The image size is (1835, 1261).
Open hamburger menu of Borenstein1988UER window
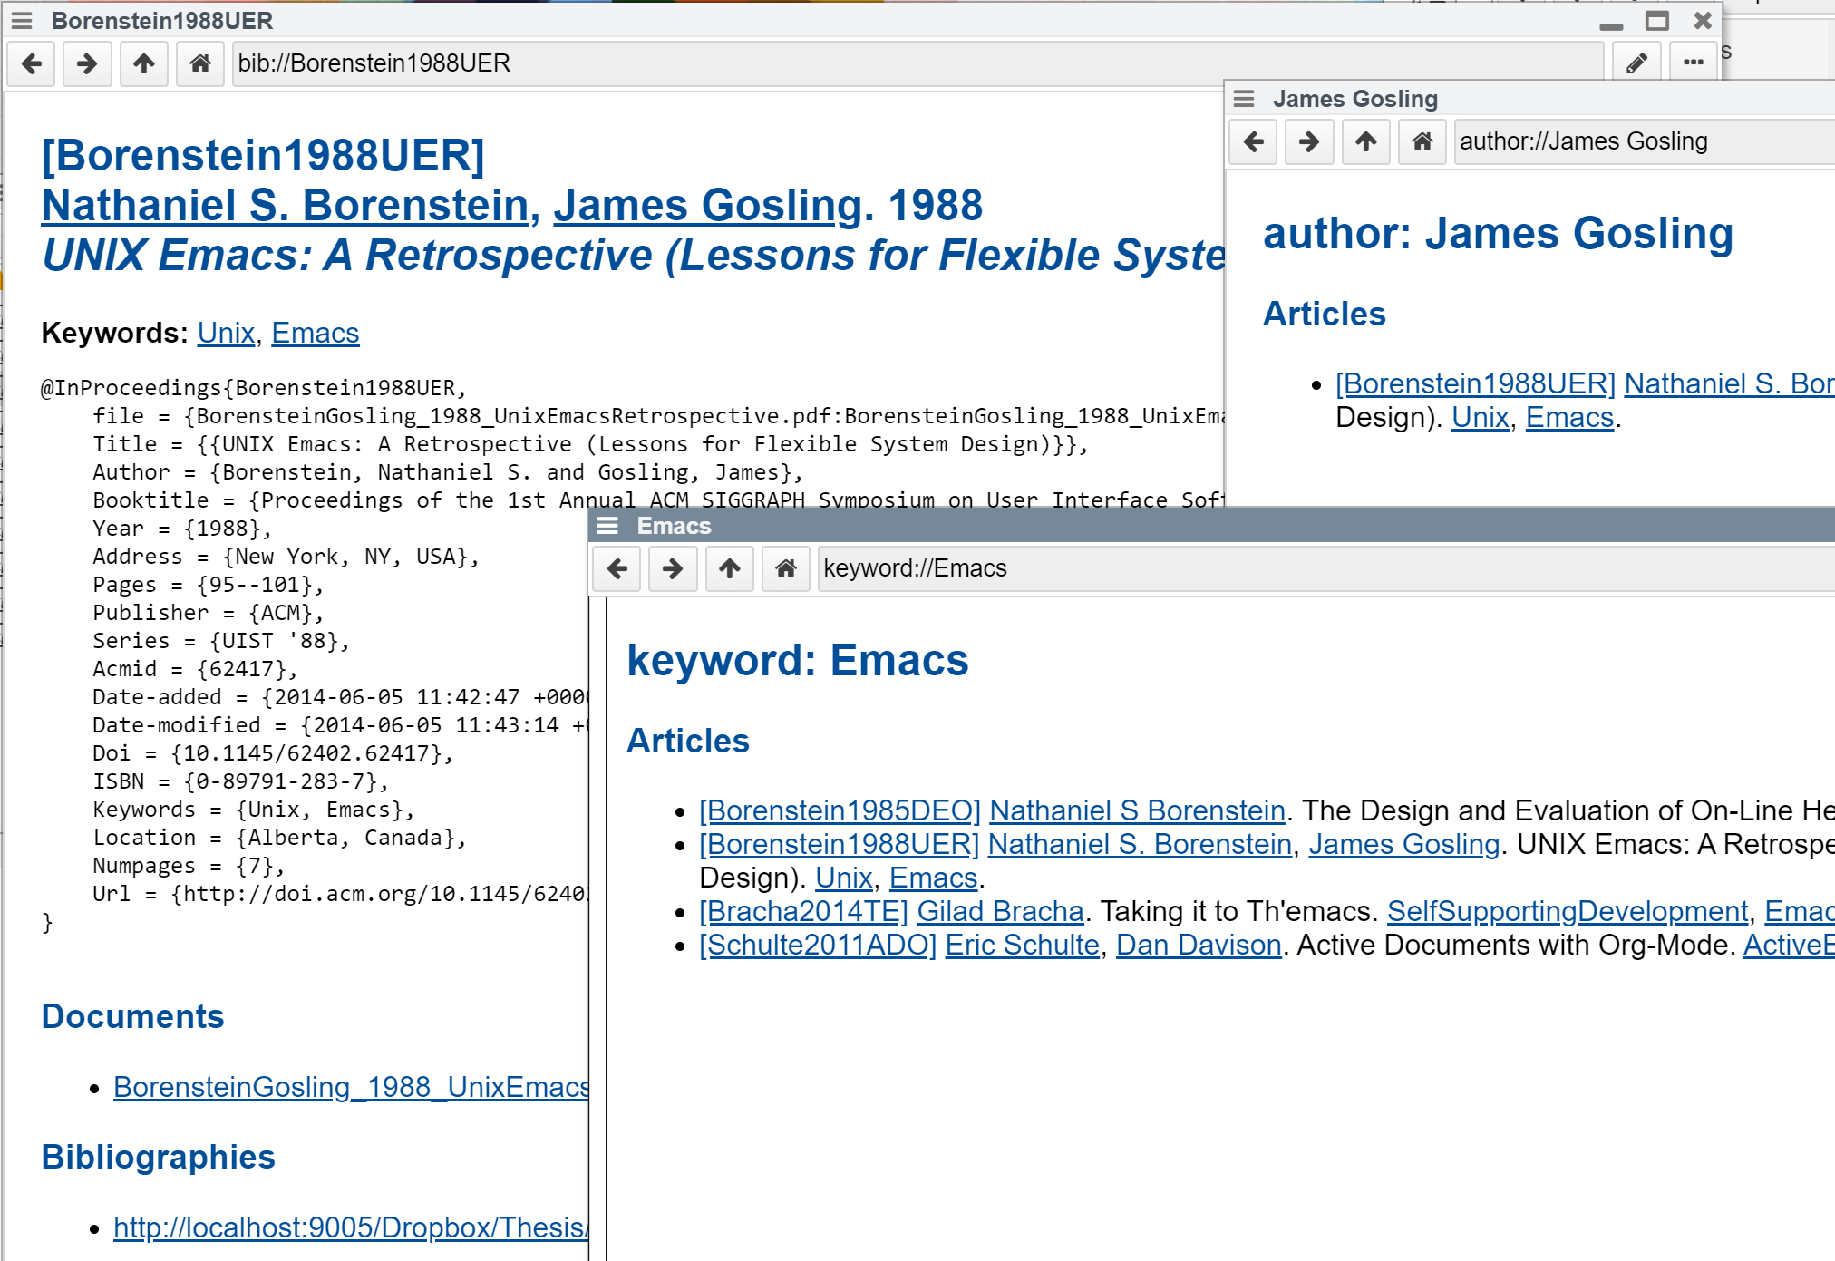point(22,20)
